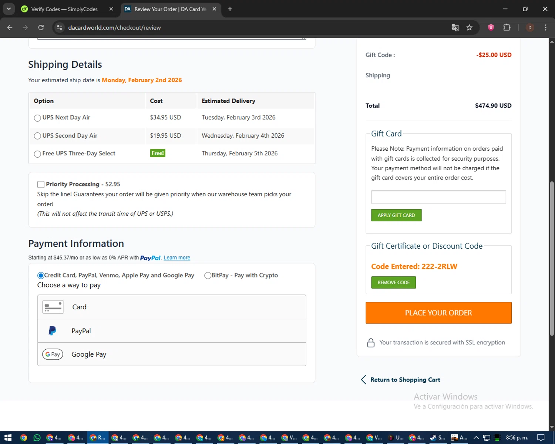Open the Extensions puzzle menu
The width and height of the screenshot is (555, 444).
(x=507, y=27)
